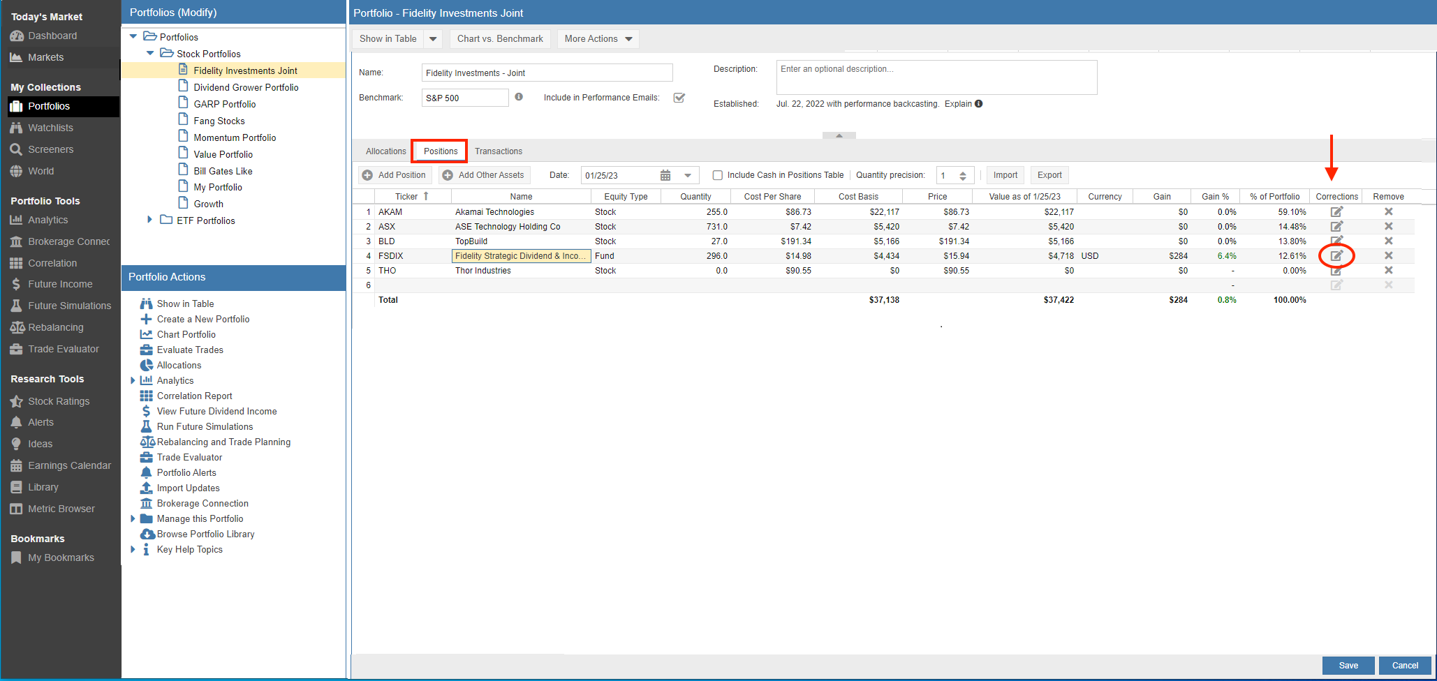Remove the THO position with the X icon
The height and width of the screenshot is (681, 1437).
pyautogui.click(x=1388, y=270)
